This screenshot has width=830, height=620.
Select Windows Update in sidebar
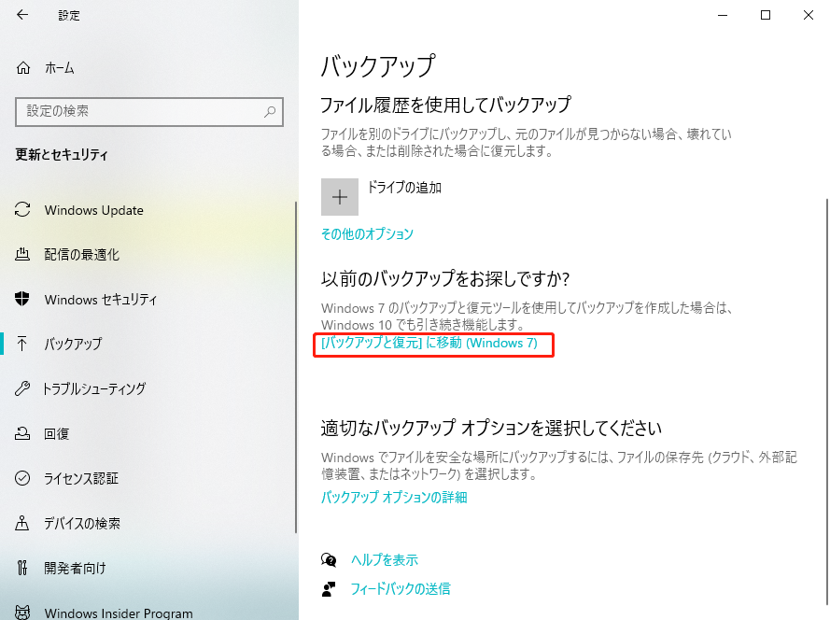(x=93, y=210)
